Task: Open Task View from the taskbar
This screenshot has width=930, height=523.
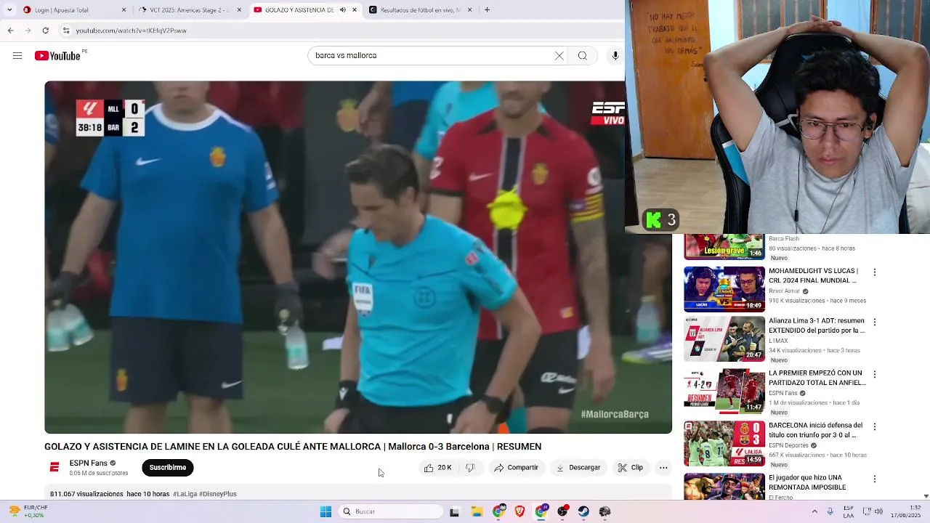Action: coord(454,511)
